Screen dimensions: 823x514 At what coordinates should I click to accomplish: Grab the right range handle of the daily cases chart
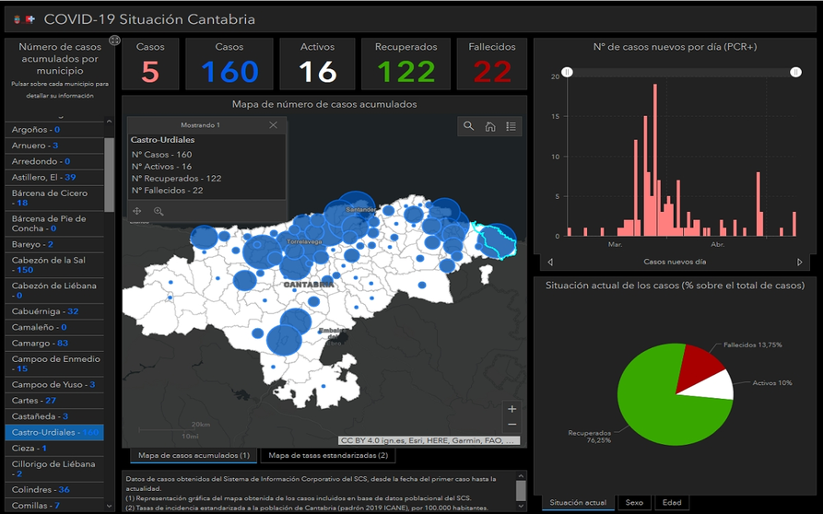pos(795,72)
